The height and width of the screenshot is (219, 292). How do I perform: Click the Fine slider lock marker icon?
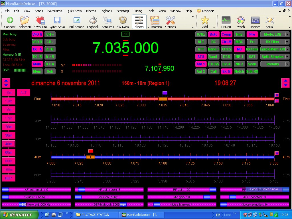point(277,95)
